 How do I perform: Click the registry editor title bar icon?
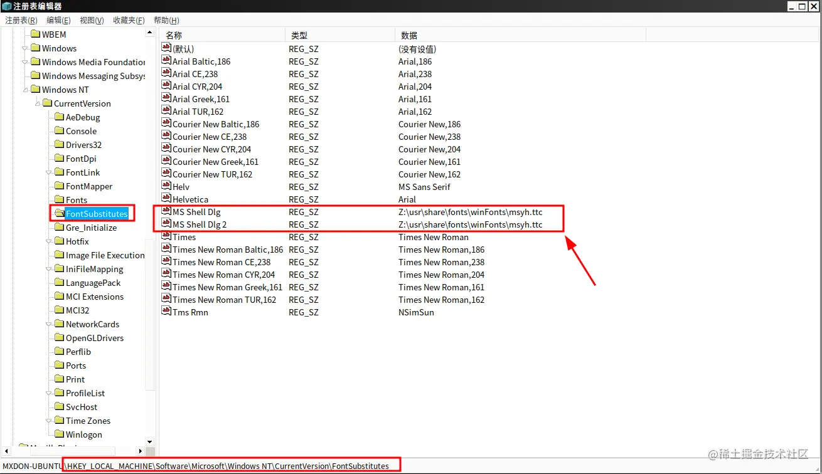click(x=6, y=6)
